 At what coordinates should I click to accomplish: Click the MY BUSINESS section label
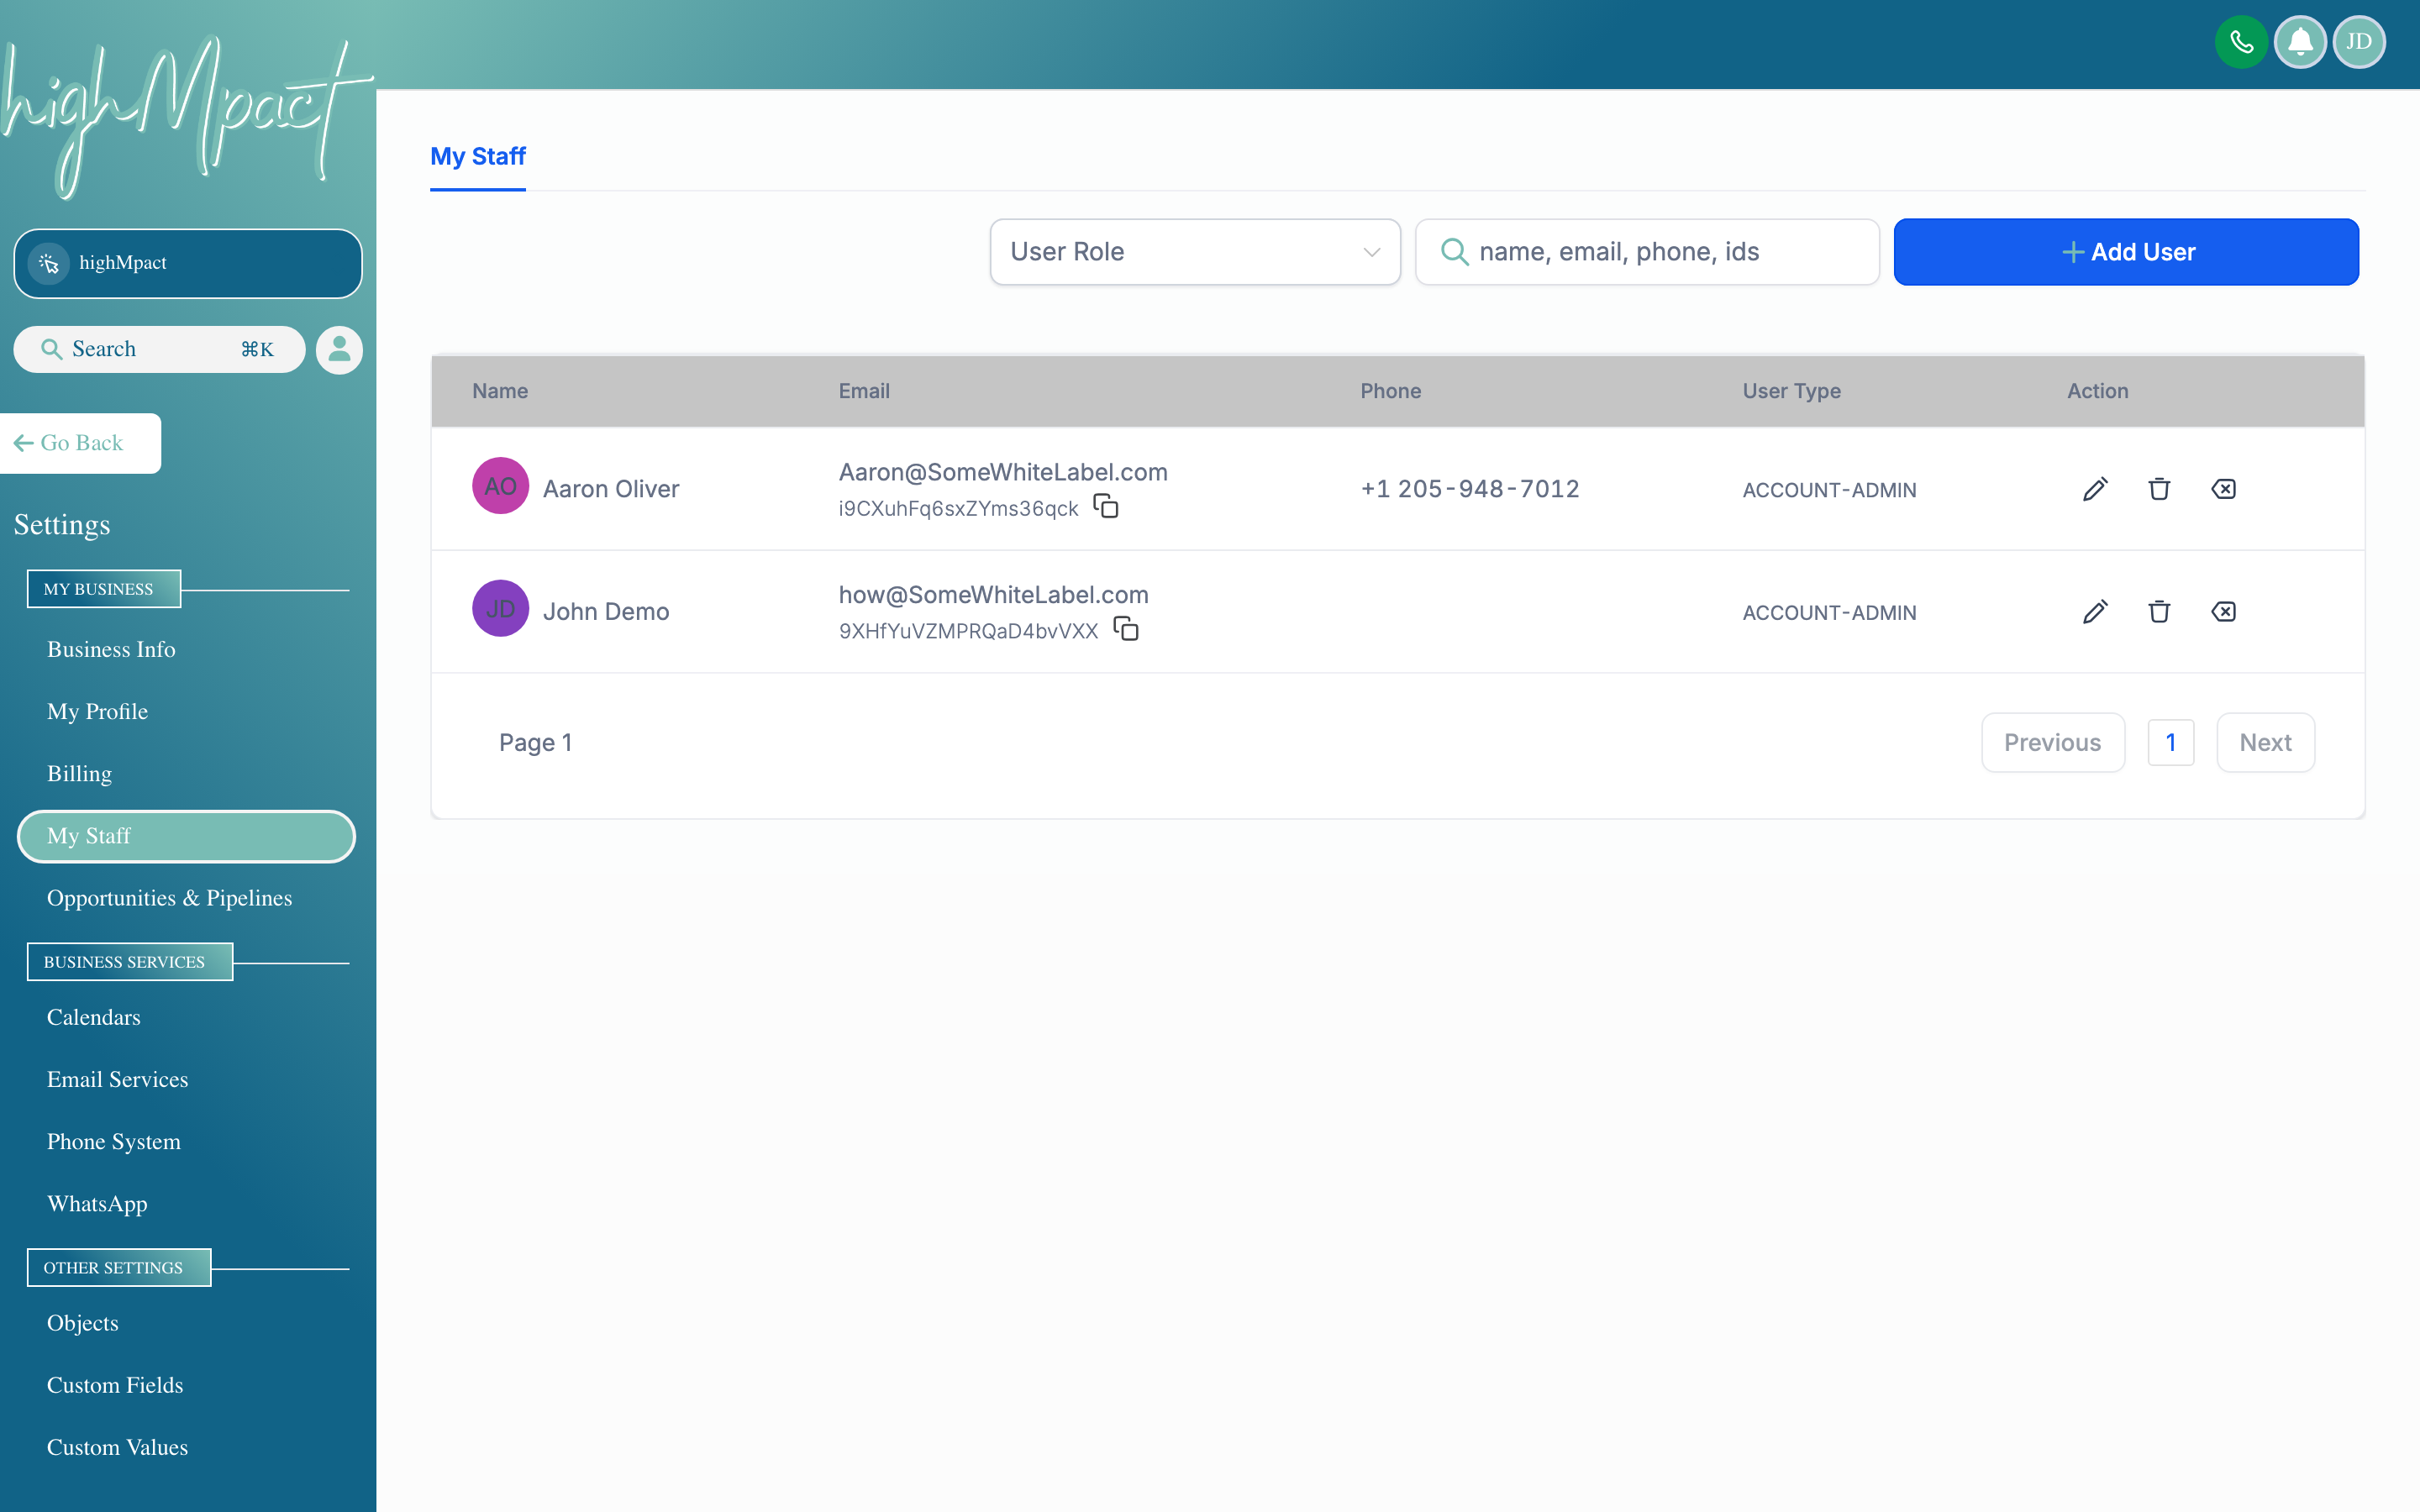click(103, 589)
